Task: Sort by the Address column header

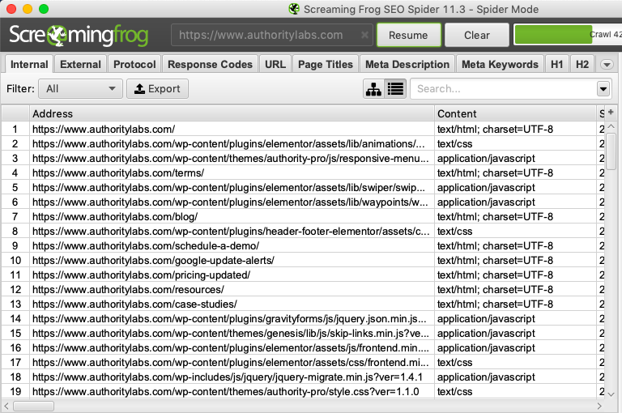Action: 232,113
